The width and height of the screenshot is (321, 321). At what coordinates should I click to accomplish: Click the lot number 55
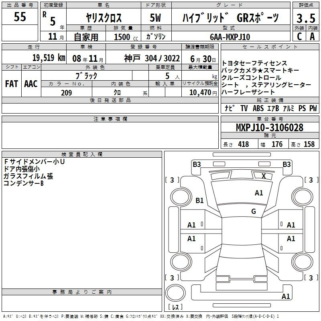pos(20,17)
